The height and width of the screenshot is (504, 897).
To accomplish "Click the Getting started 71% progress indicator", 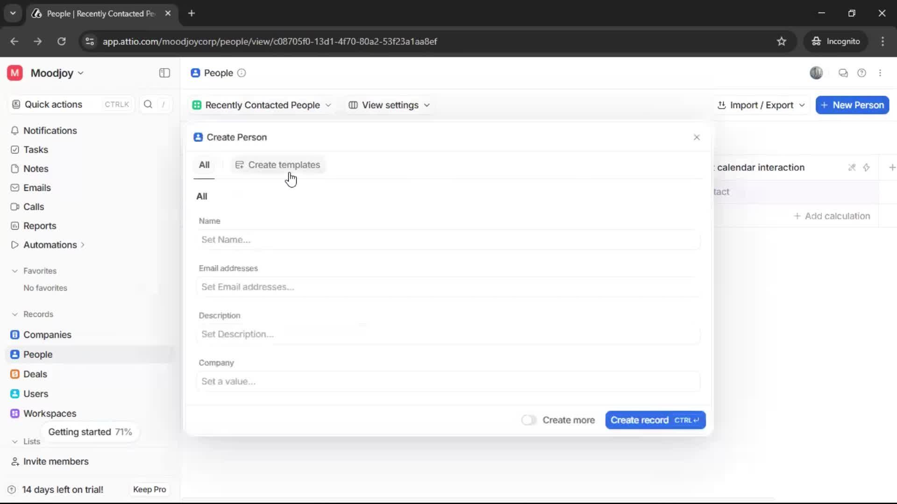I will pos(90,432).
